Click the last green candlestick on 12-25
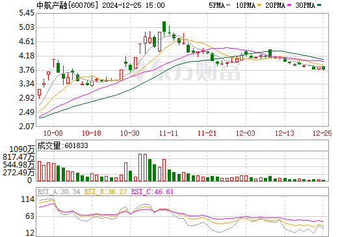The width and height of the screenshot is (338, 237). [324, 68]
